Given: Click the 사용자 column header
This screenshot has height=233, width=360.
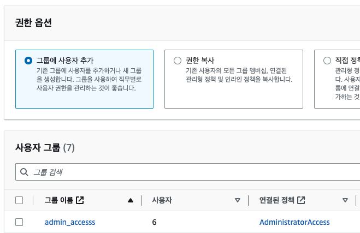Looking at the screenshot, I should 162,200.
